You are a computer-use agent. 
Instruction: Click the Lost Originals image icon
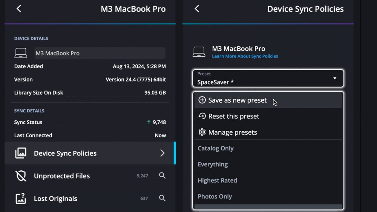point(21,198)
